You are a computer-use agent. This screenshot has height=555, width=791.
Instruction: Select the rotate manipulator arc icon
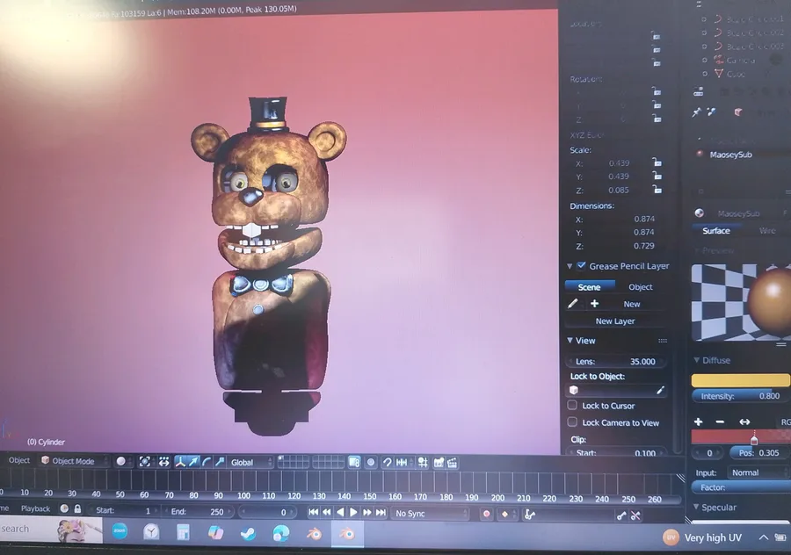tap(207, 462)
